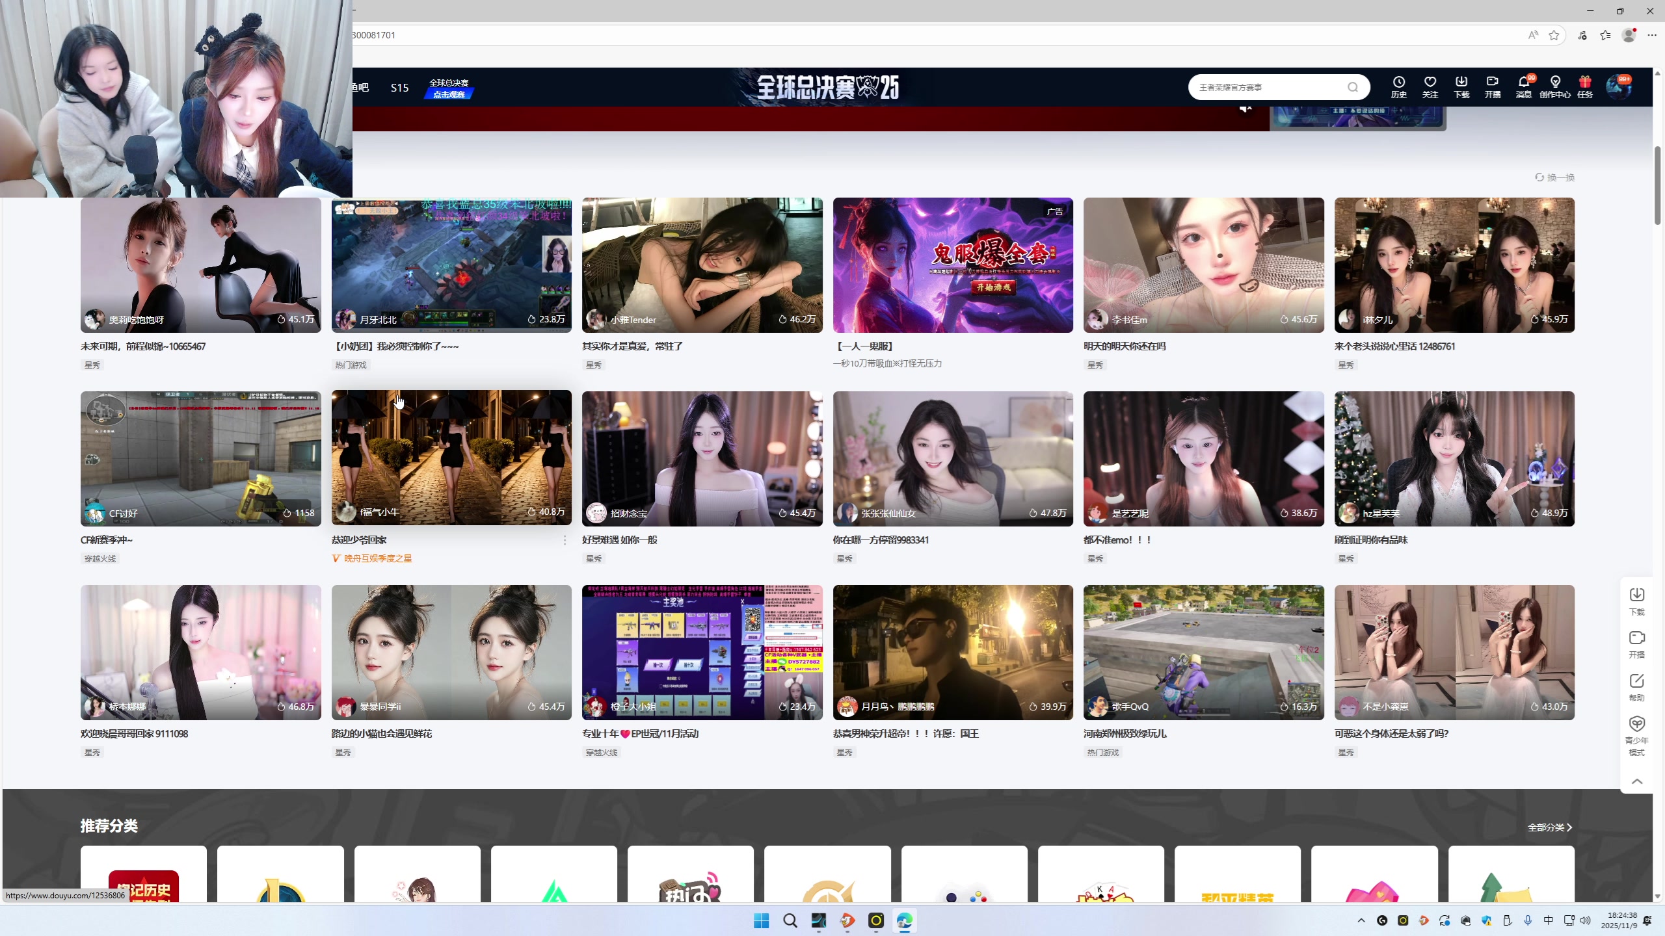This screenshot has width=1665, height=936.
Task: Click the Refresh (换一换) link
Action: coord(1554,177)
